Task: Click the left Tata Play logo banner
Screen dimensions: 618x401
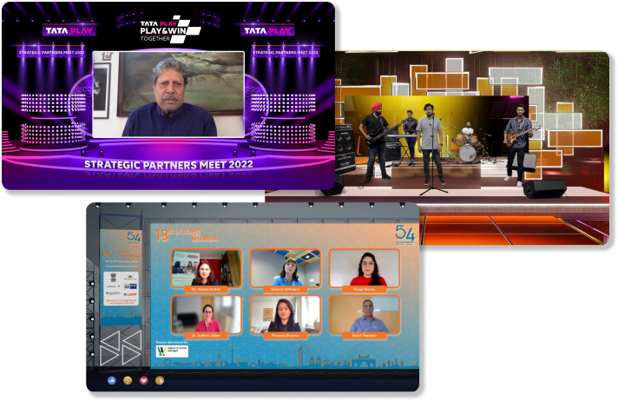Action: (x=69, y=30)
